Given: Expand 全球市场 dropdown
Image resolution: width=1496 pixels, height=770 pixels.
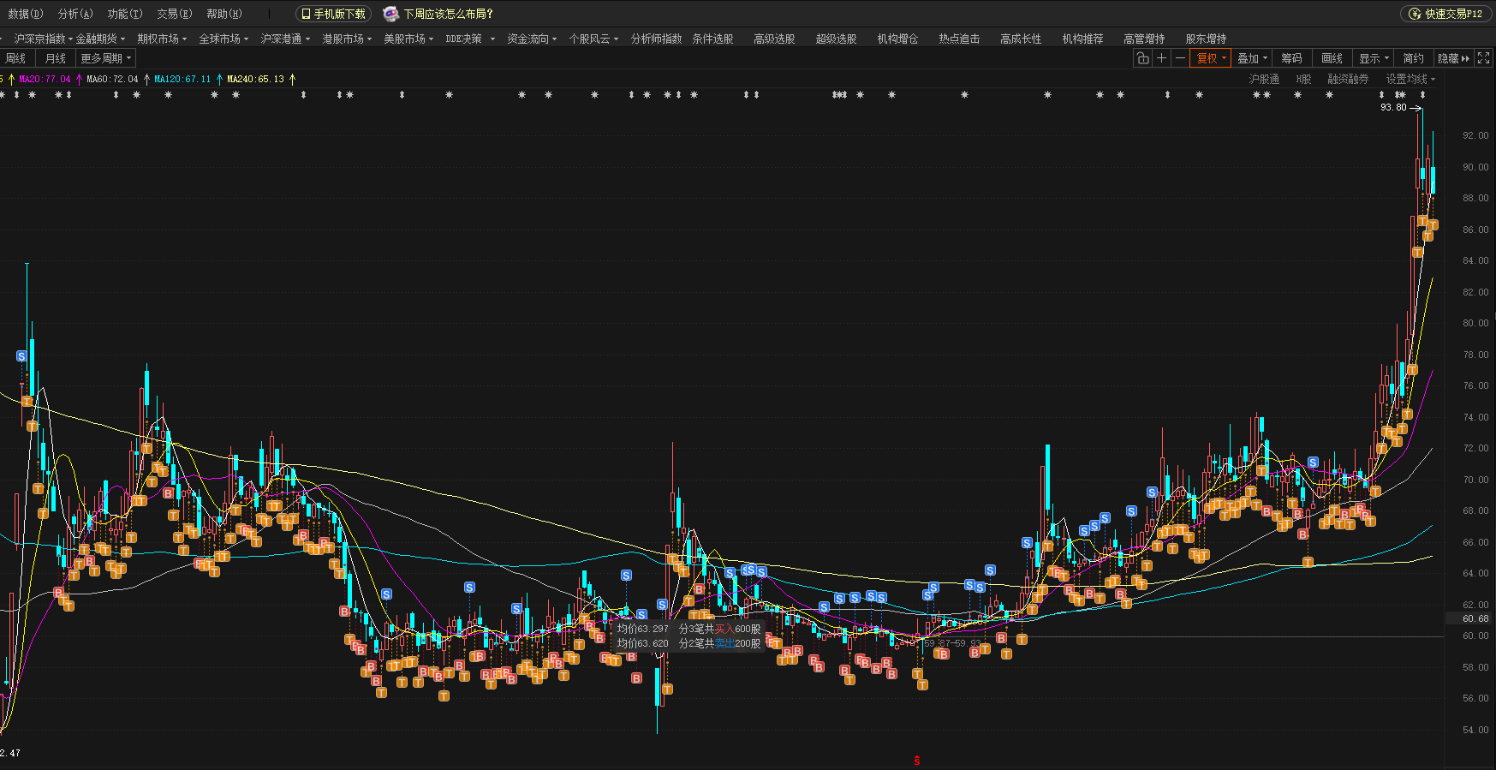Looking at the screenshot, I should point(224,39).
